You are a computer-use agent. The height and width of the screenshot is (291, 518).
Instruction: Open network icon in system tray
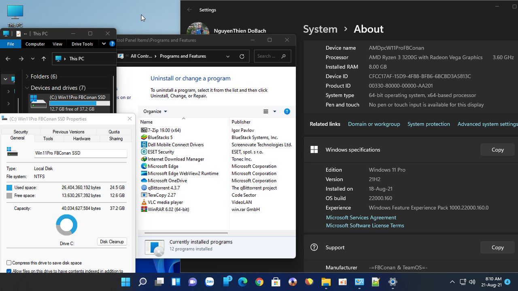coord(463,282)
